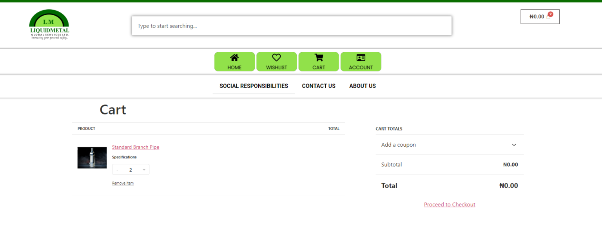Open the Social Responsibilities menu item
Screen dimensions: 602x238
click(254, 86)
